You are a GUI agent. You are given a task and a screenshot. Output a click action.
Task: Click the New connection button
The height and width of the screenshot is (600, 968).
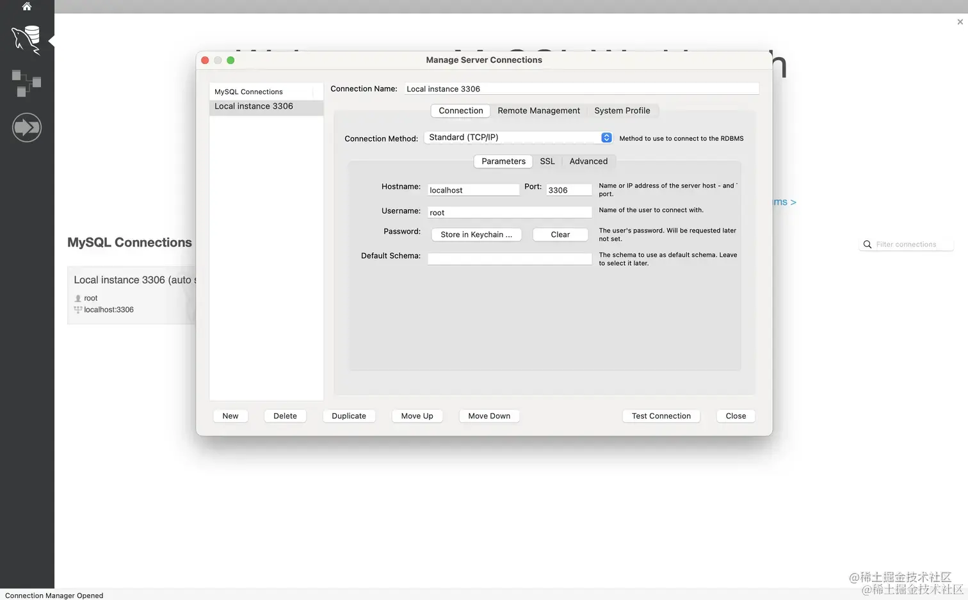[230, 416]
